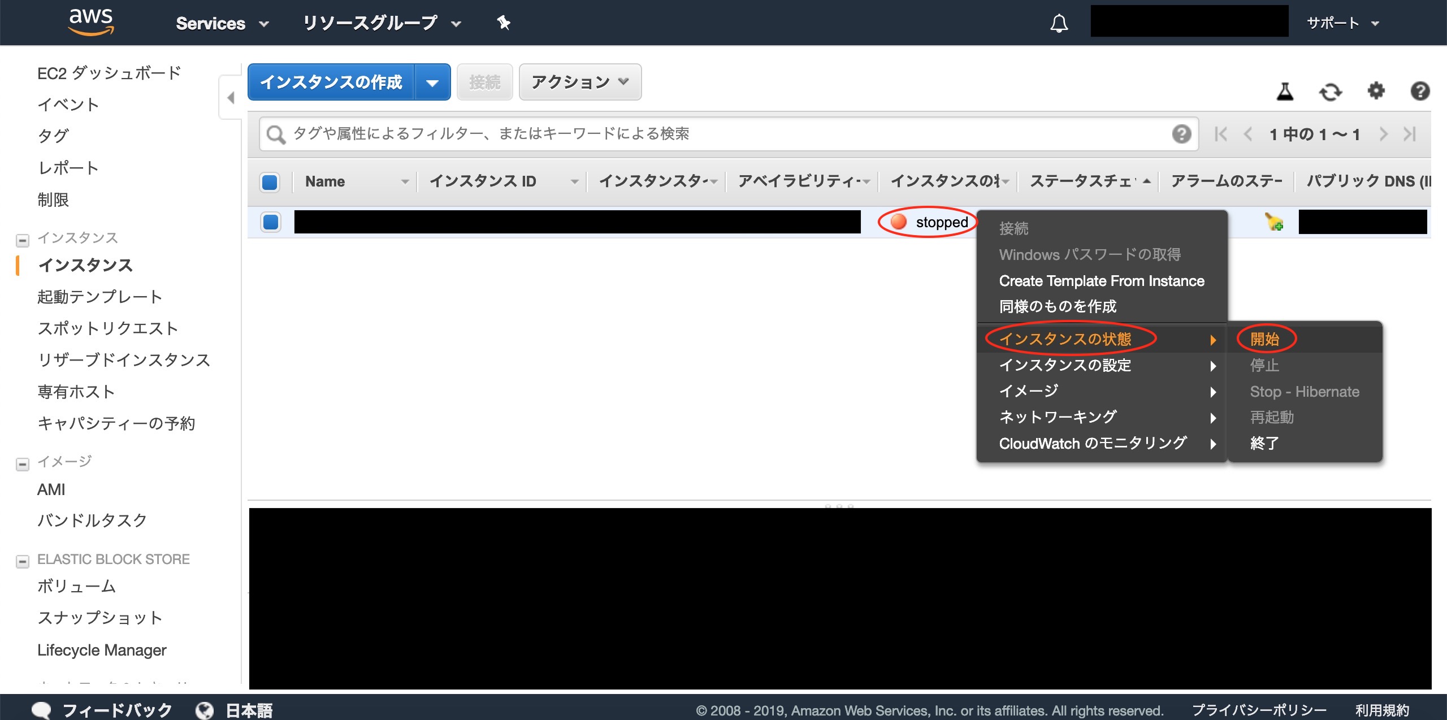
Task: Click the AWS logo
Action: point(91,23)
